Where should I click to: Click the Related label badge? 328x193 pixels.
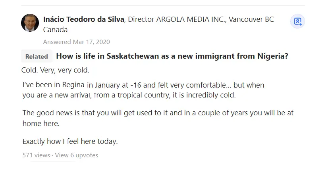[37, 56]
